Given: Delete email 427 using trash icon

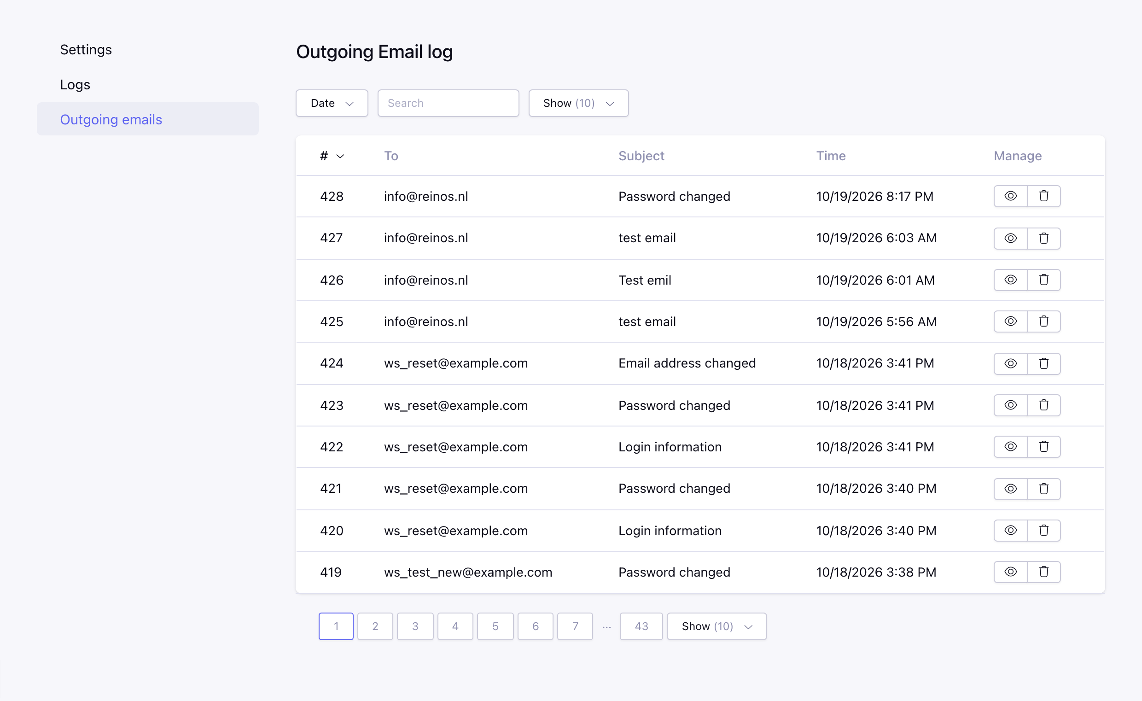Looking at the screenshot, I should [x=1044, y=238].
